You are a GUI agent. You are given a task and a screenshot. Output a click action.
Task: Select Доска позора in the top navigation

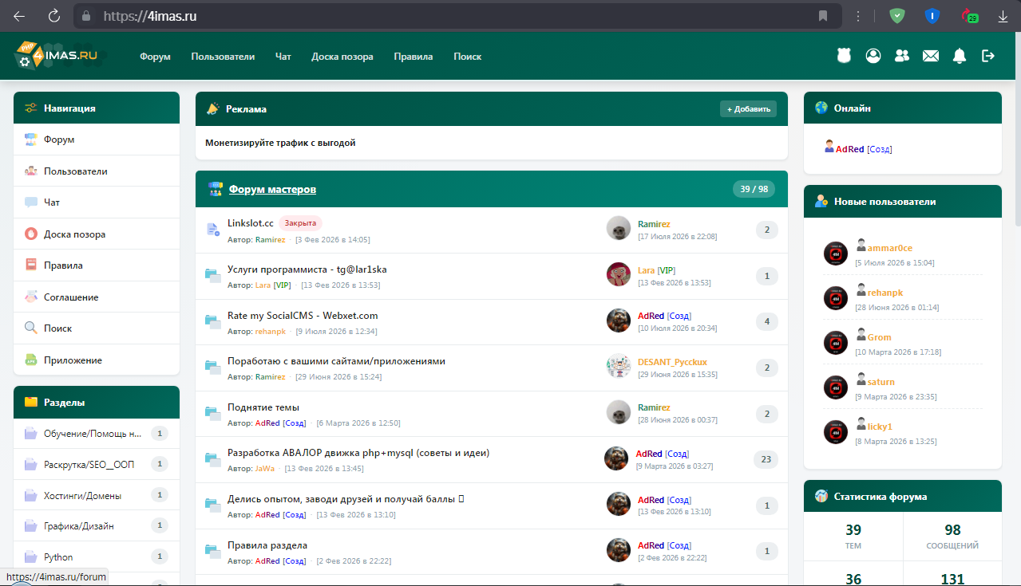[x=342, y=57]
